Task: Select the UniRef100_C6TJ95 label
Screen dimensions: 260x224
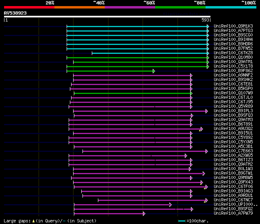Action: [x=233, y=102]
